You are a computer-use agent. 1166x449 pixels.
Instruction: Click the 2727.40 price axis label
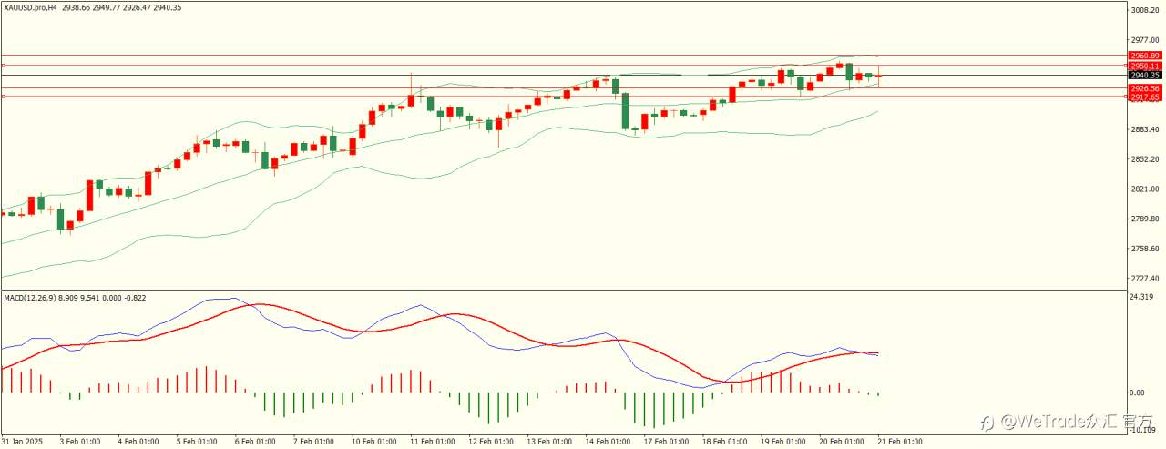[x=1145, y=279]
